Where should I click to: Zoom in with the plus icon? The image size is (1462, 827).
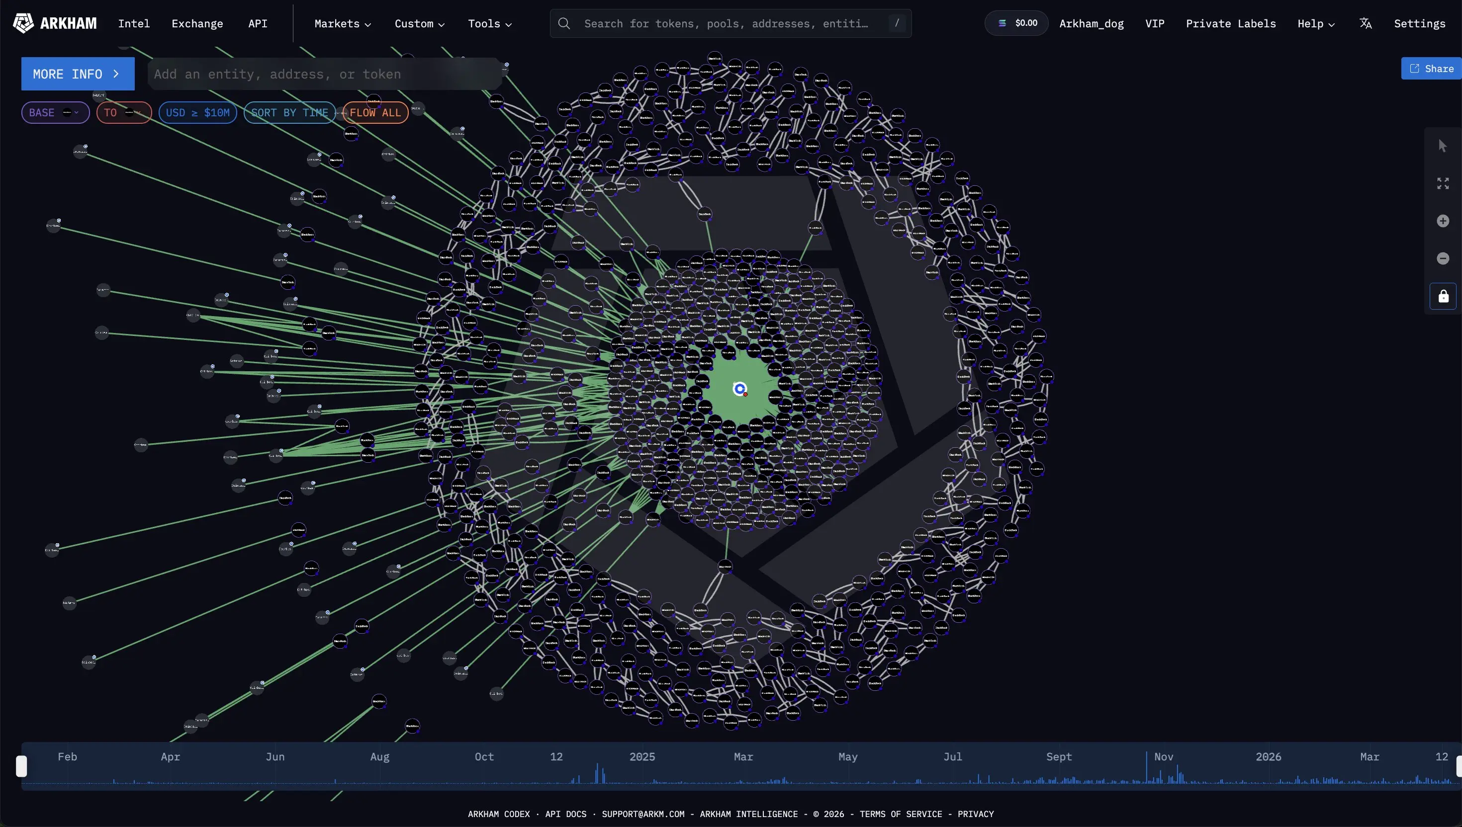coord(1442,221)
